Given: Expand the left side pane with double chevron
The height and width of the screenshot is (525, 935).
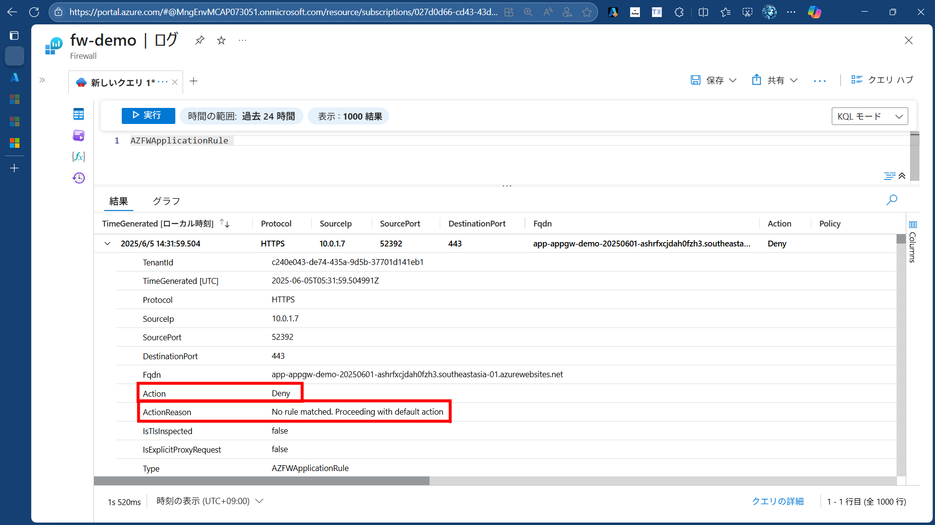Looking at the screenshot, I should click(x=42, y=80).
